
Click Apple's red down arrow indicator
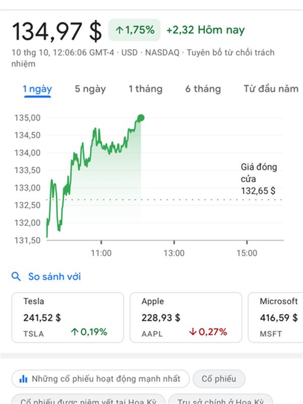pos(192,332)
